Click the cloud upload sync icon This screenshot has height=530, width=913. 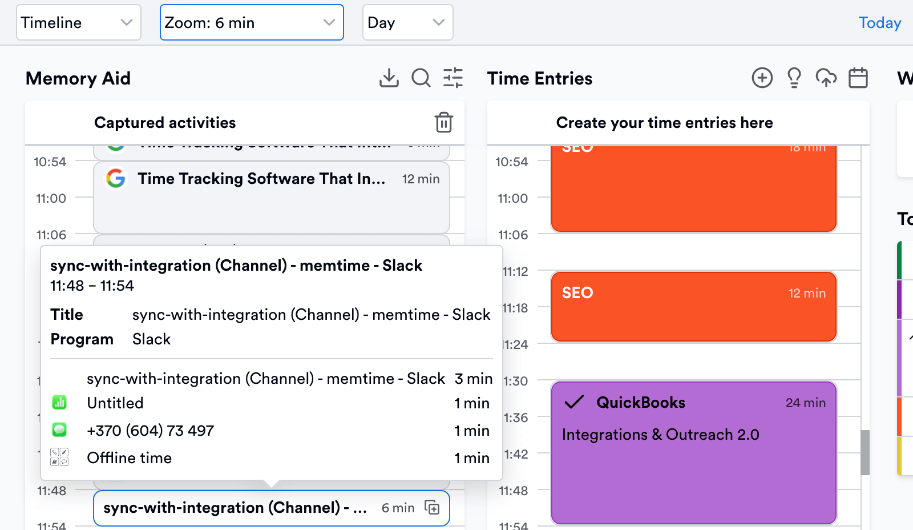click(826, 78)
